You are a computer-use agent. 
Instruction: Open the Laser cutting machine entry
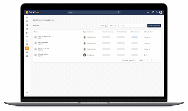45,36
